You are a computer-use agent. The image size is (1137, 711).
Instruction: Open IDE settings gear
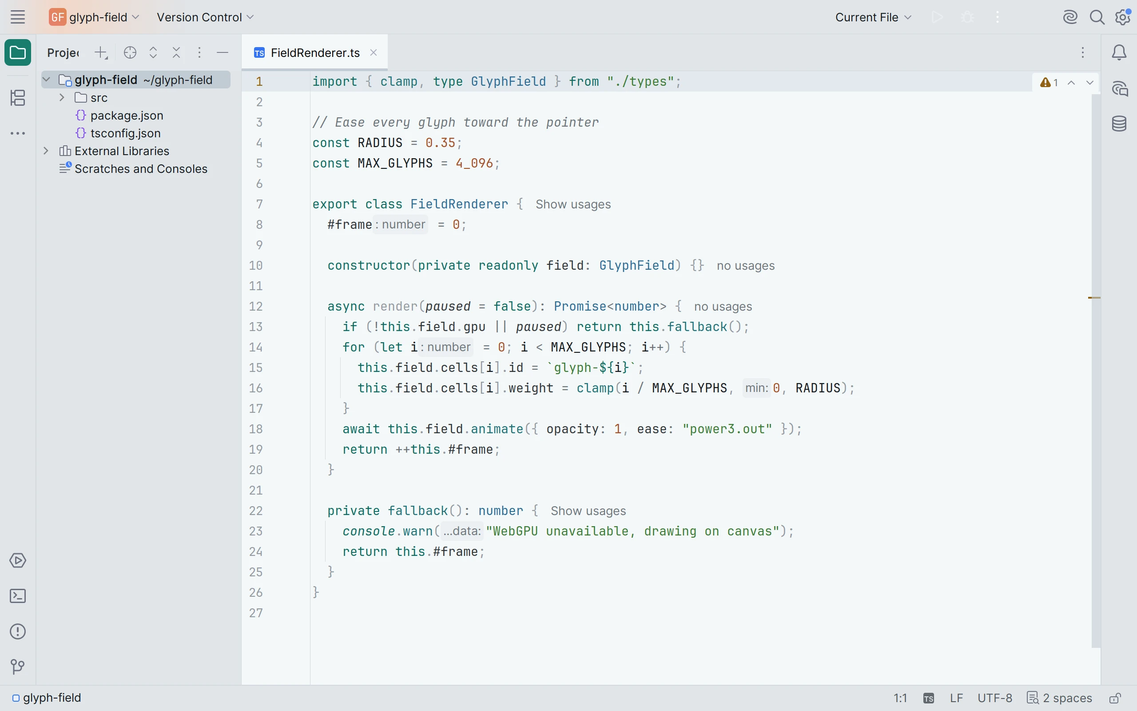(1123, 17)
